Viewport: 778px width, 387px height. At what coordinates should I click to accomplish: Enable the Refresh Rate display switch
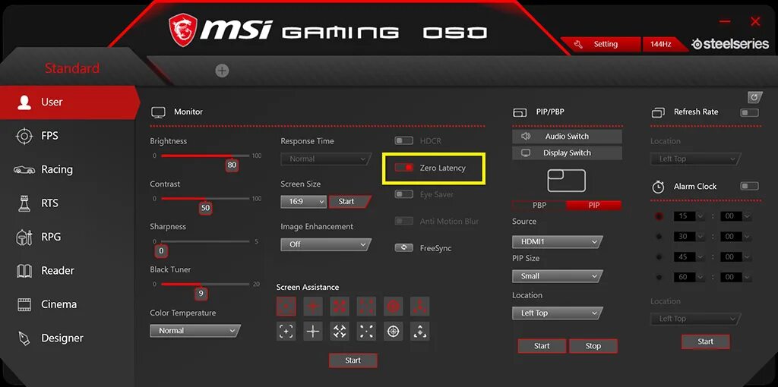749,112
